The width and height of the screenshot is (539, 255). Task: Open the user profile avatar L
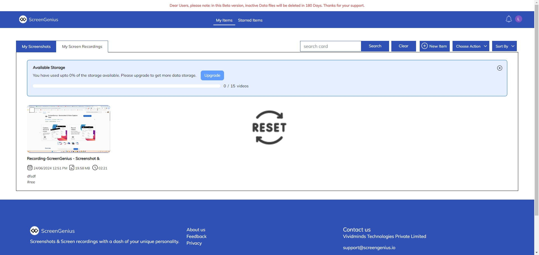[519, 19]
